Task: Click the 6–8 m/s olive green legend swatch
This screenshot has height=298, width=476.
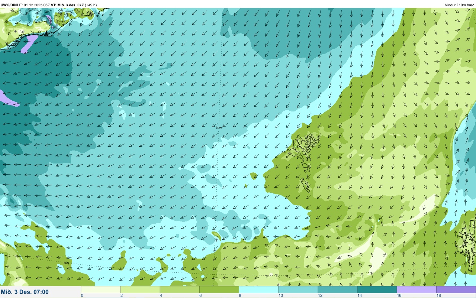Action: (x=219, y=289)
